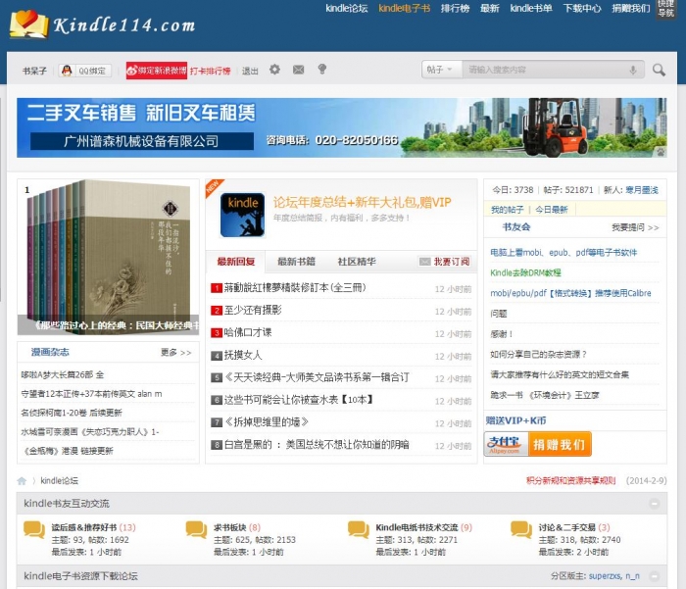The image size is (686, 589).
Task: Open 名侦探柯南1-20卷 后续更新
Action: [72, 413]
